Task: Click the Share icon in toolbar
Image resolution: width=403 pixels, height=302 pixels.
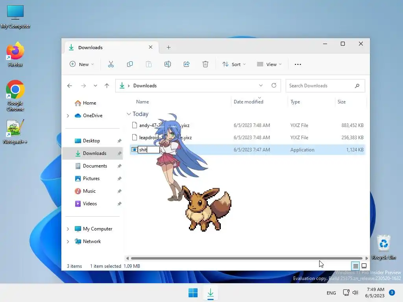Action: coord(187,64)
